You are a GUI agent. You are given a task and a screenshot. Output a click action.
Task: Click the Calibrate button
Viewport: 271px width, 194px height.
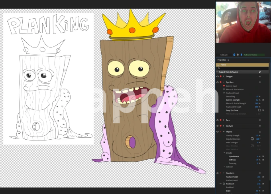224,55
